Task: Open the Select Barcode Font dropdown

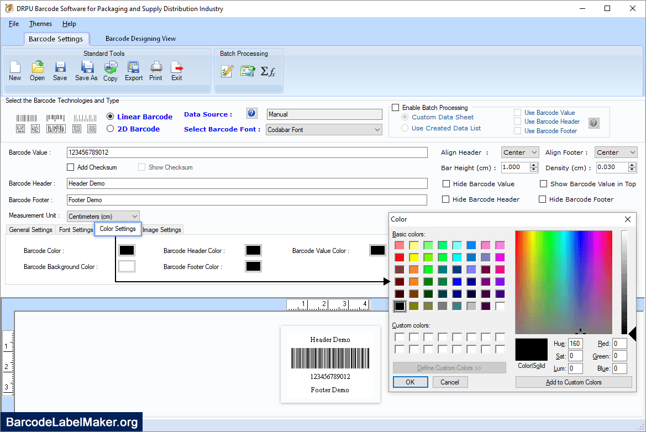Action: coord(324,130)
